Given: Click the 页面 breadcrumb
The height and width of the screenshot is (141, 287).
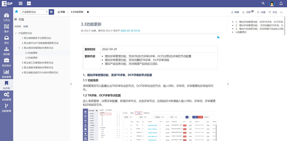Looking at the screenshot, I should [x=61, y=12].
